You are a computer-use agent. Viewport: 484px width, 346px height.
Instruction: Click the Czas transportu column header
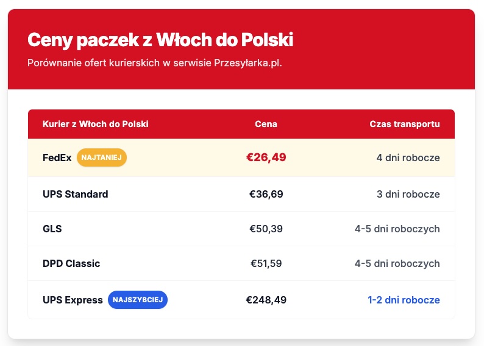[405, 124]
